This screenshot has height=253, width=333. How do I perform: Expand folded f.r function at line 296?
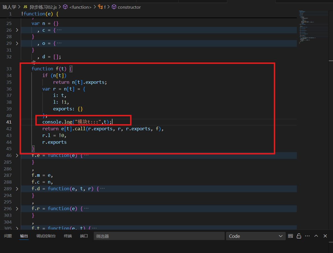coord(17,209)
